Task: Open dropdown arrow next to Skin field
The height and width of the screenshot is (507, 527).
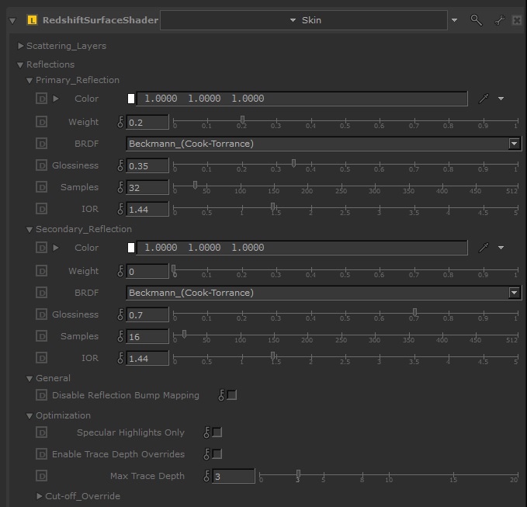Action: [x=454, y=20]
